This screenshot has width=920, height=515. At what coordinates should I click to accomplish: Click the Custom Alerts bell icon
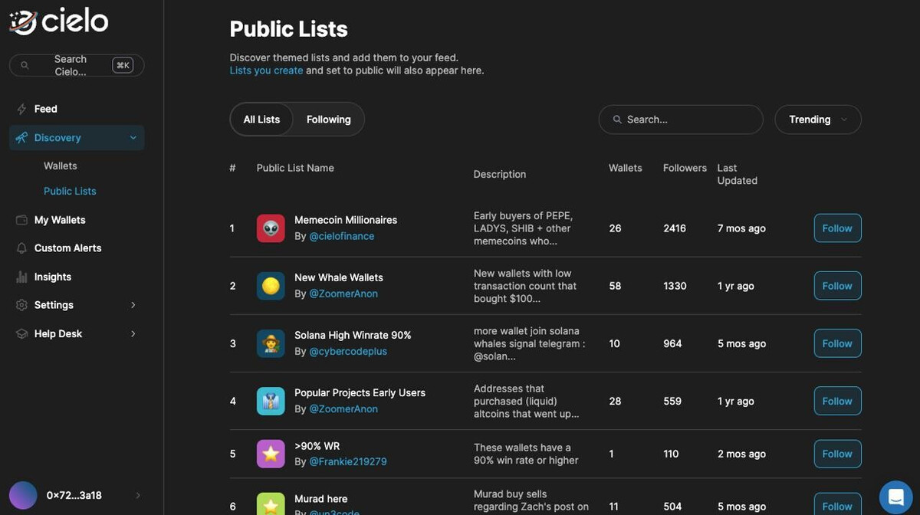21,248
